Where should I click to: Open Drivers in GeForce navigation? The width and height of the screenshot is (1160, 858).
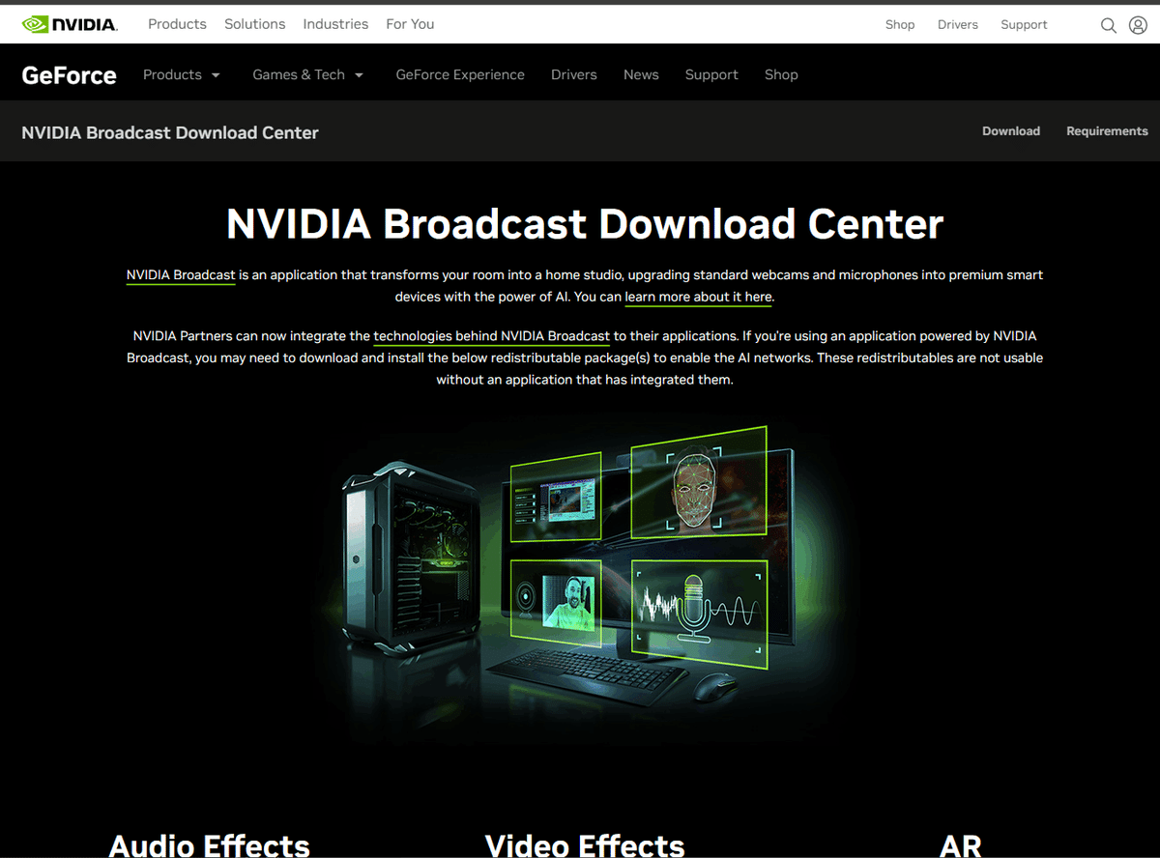tap(574, 74)
